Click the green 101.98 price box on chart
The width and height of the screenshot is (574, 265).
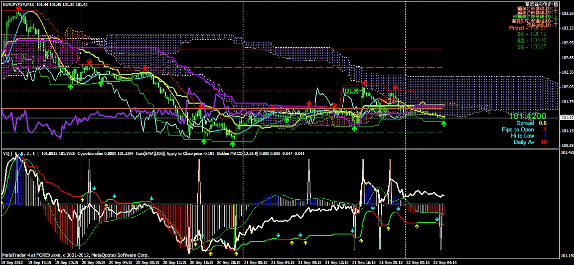[352, 91]
